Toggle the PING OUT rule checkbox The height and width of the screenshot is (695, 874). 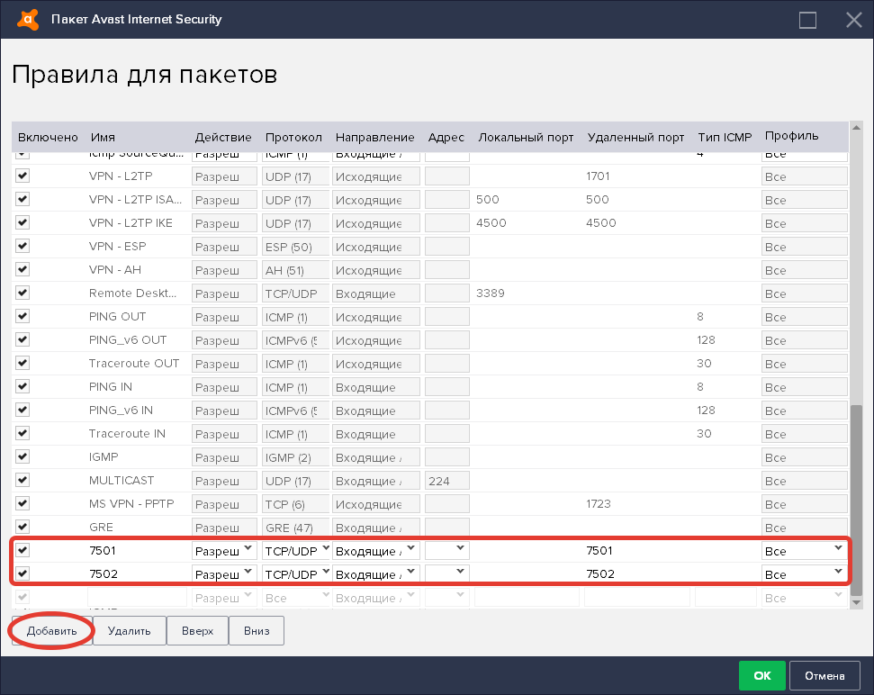[x=23, y=317]
